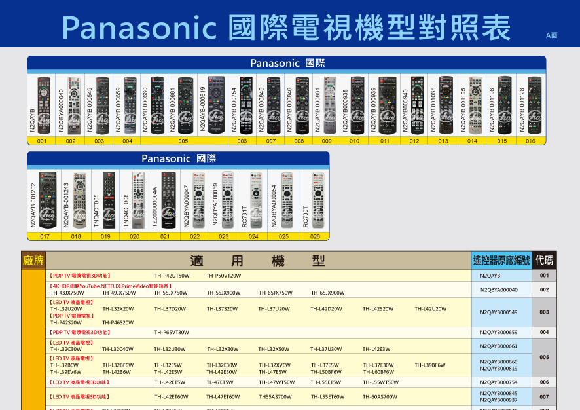This screenshot has width=580, height=410.
Task: Click the N2QAYB 001202 remote image
Action: point(48,200)
